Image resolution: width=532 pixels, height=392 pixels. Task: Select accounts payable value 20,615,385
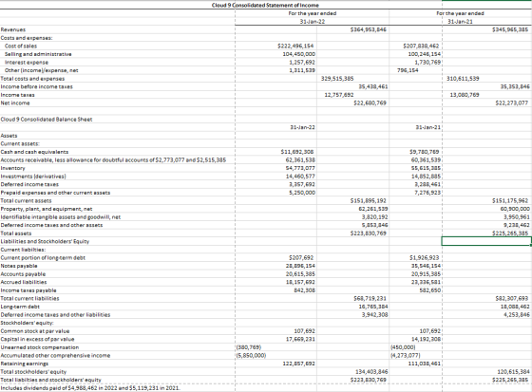click(x=300, y=273)
